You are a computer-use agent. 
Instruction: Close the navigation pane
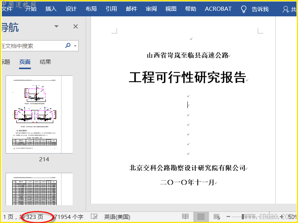pos(76,26)
